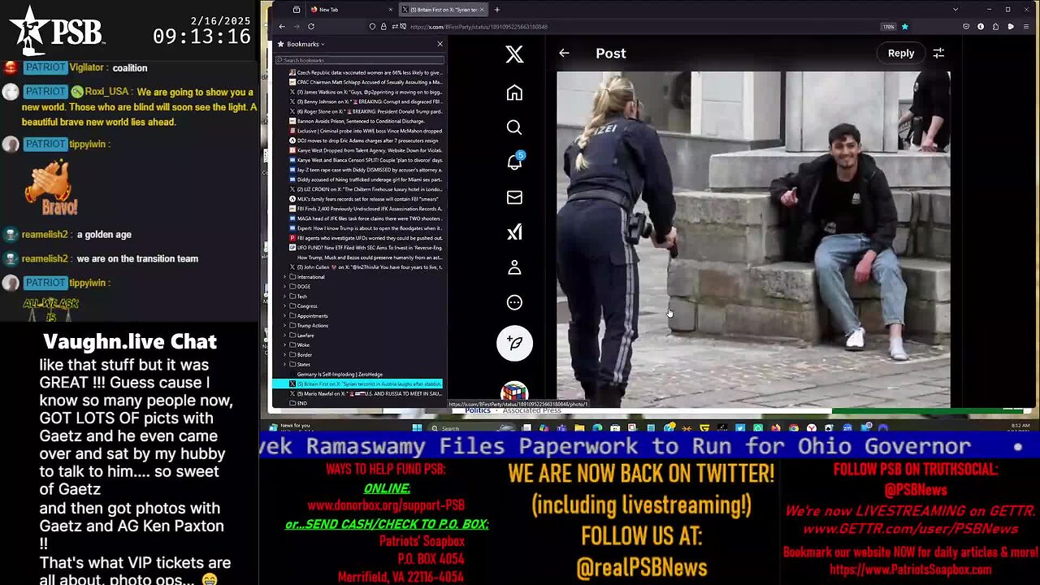Open a new tab with plus button
Image resolution: width=1040 pixels, height=585 pixels.
click(x=496, y=10)
